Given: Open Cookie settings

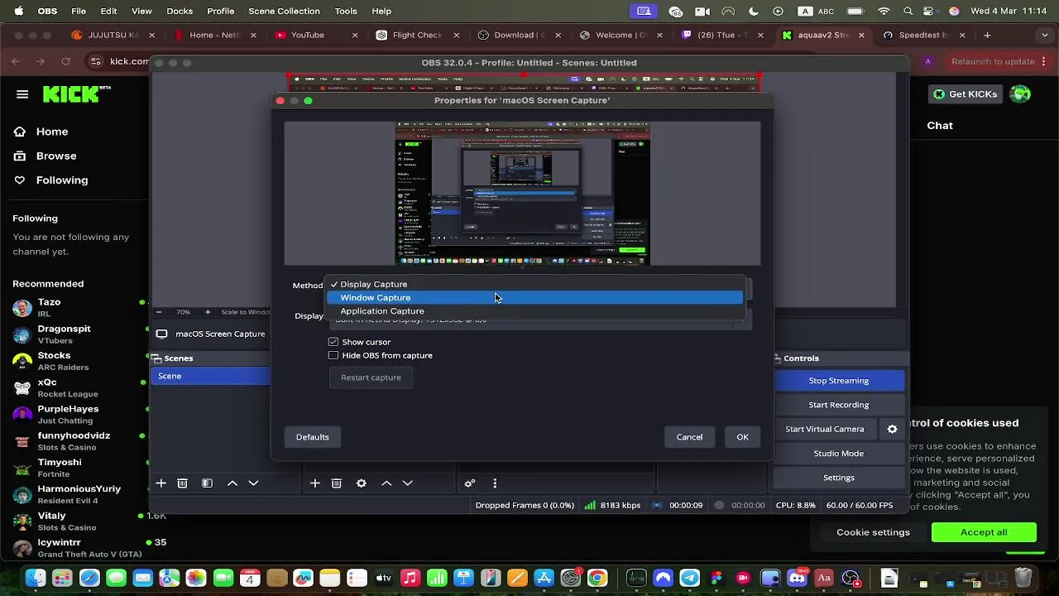Looking at the screenshot, I should pos(873,532).
